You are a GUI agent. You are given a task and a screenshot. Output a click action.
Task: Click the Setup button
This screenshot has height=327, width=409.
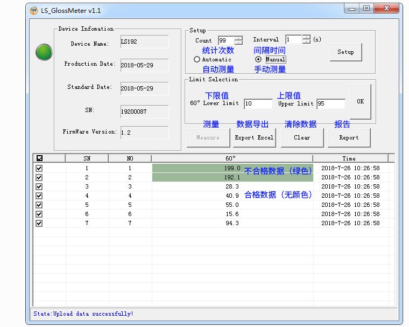pyautogui.click(x=345, y=52)
